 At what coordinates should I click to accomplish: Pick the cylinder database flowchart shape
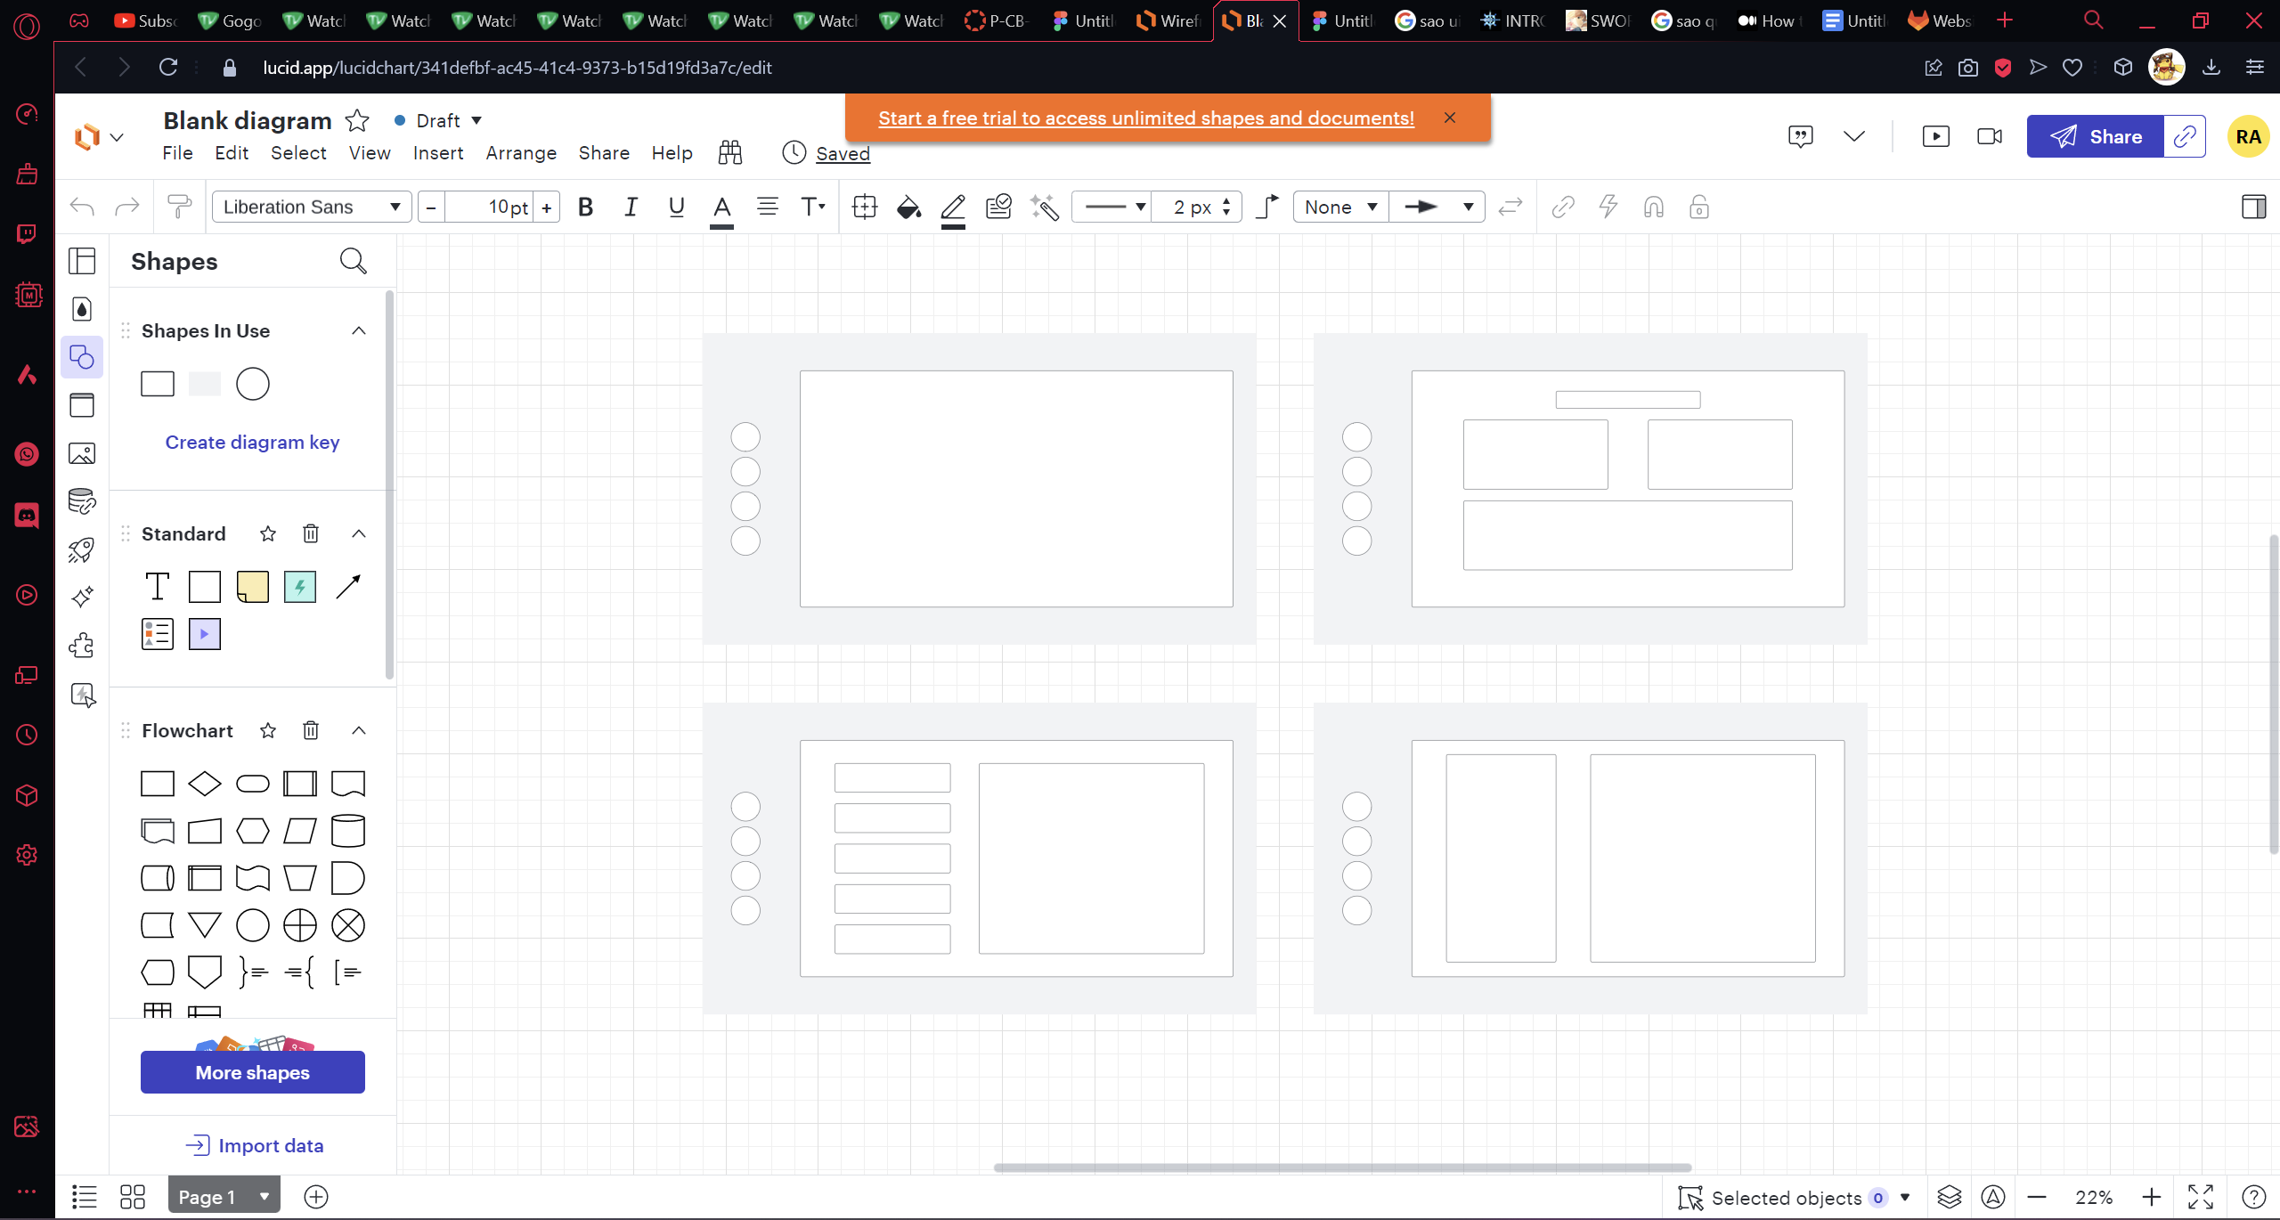tap(347, 831)
